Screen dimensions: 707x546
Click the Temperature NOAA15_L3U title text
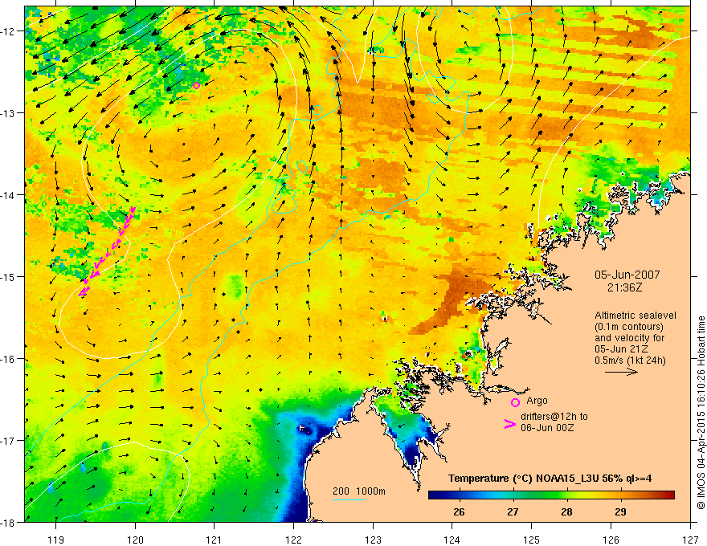pyautogui.click(x=550, y=479)
